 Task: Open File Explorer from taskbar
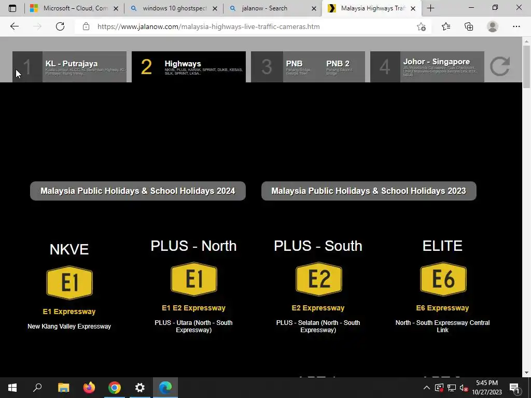(63, 388)
